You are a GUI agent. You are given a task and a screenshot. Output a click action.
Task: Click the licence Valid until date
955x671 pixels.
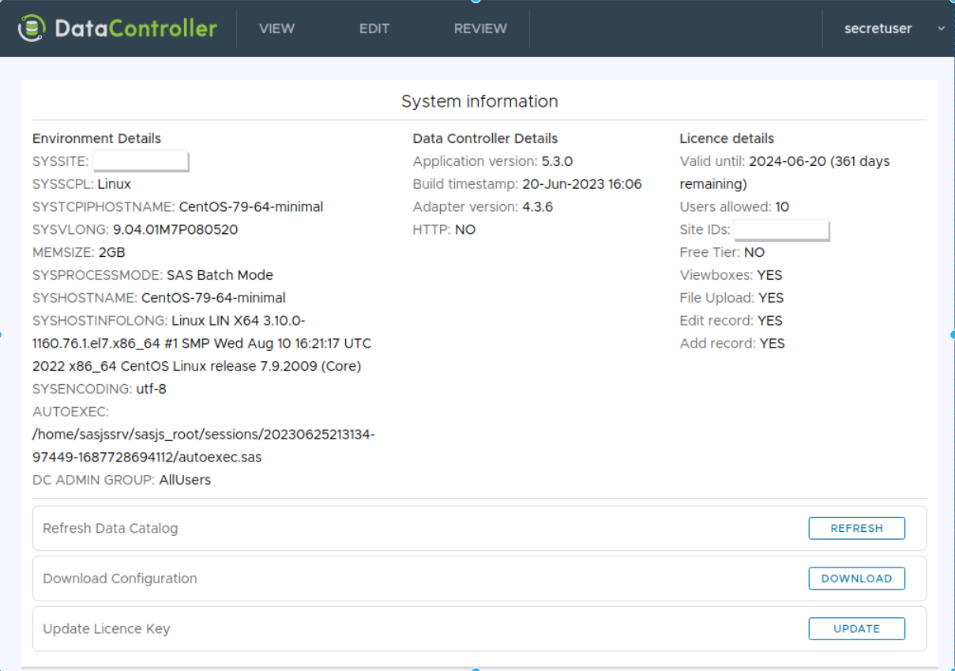pyautogui.click(x=787, y=161)
